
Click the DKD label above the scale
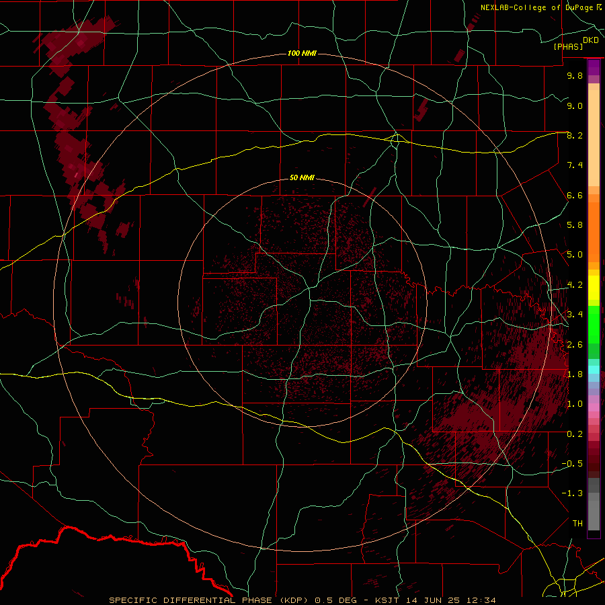[x=591, y=40]
